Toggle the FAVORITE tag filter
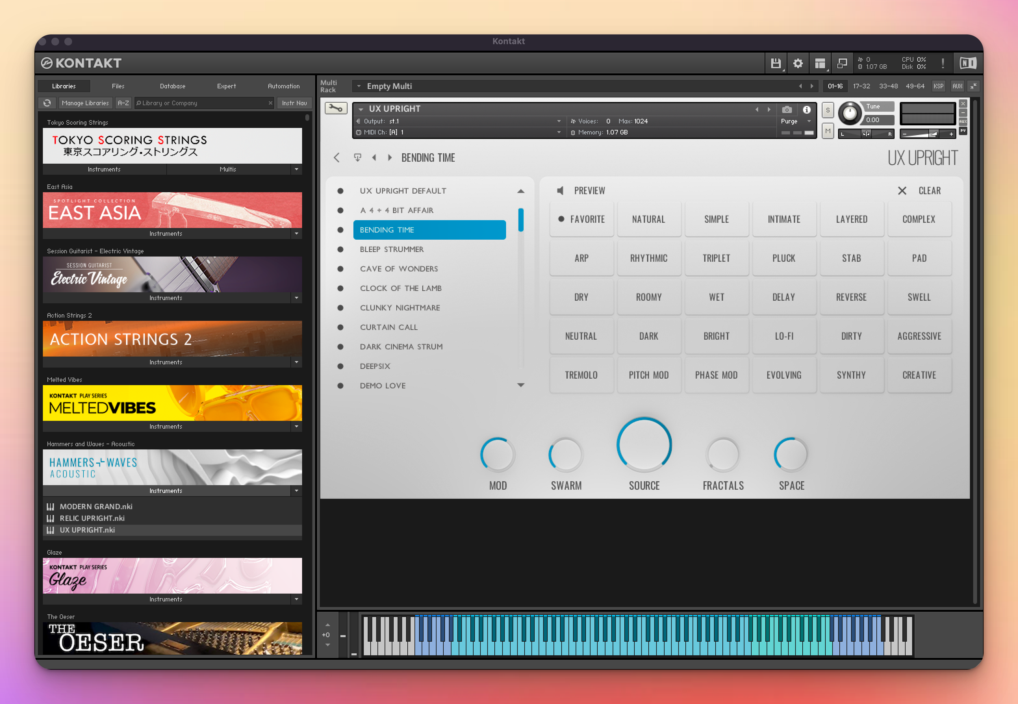Image resolution: width=1018 pixels, height=704 pixels. click(581, 219)
